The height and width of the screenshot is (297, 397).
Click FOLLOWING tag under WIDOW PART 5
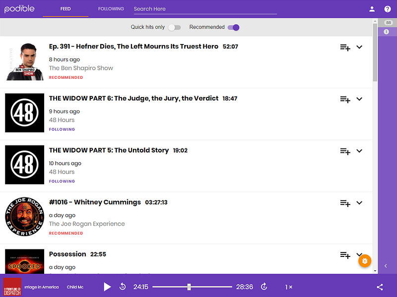pyautogui.click(x=62, y=181)
